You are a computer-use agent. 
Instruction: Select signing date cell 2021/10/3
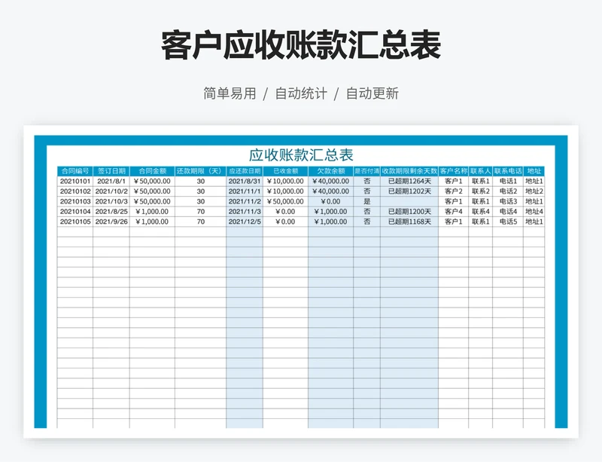coord(111,201)
